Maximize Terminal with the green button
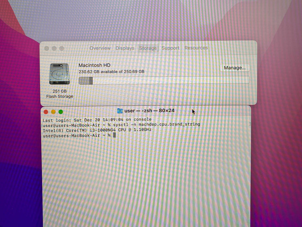The width and height of the screenshot is (302, 227). pos(61,112)
